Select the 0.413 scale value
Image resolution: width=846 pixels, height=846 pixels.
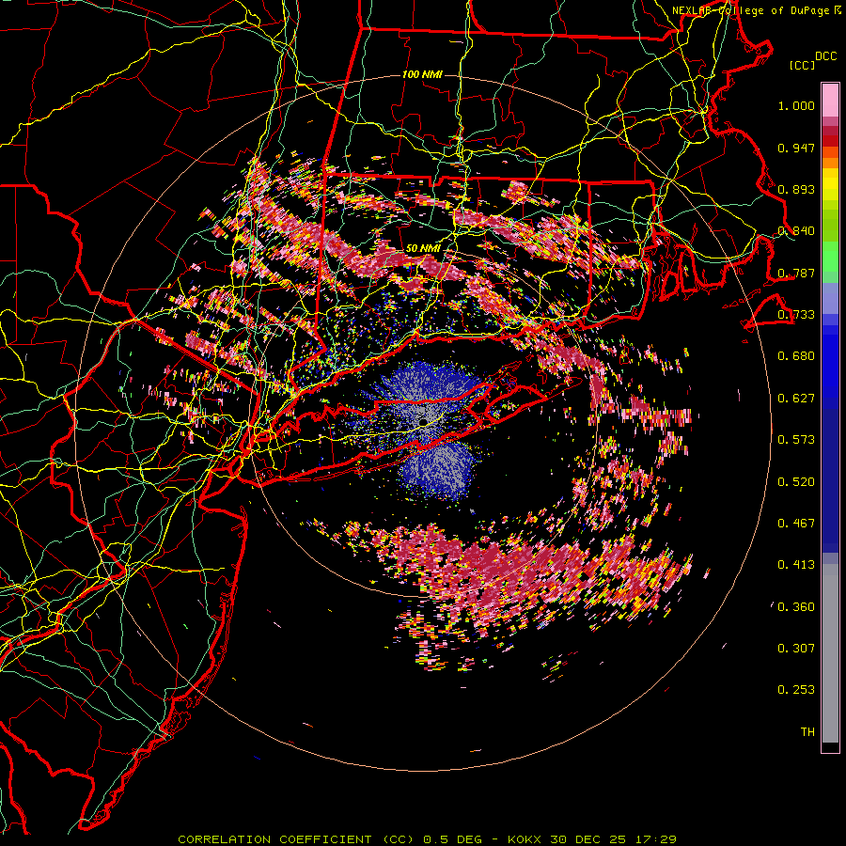pos(796,565)
